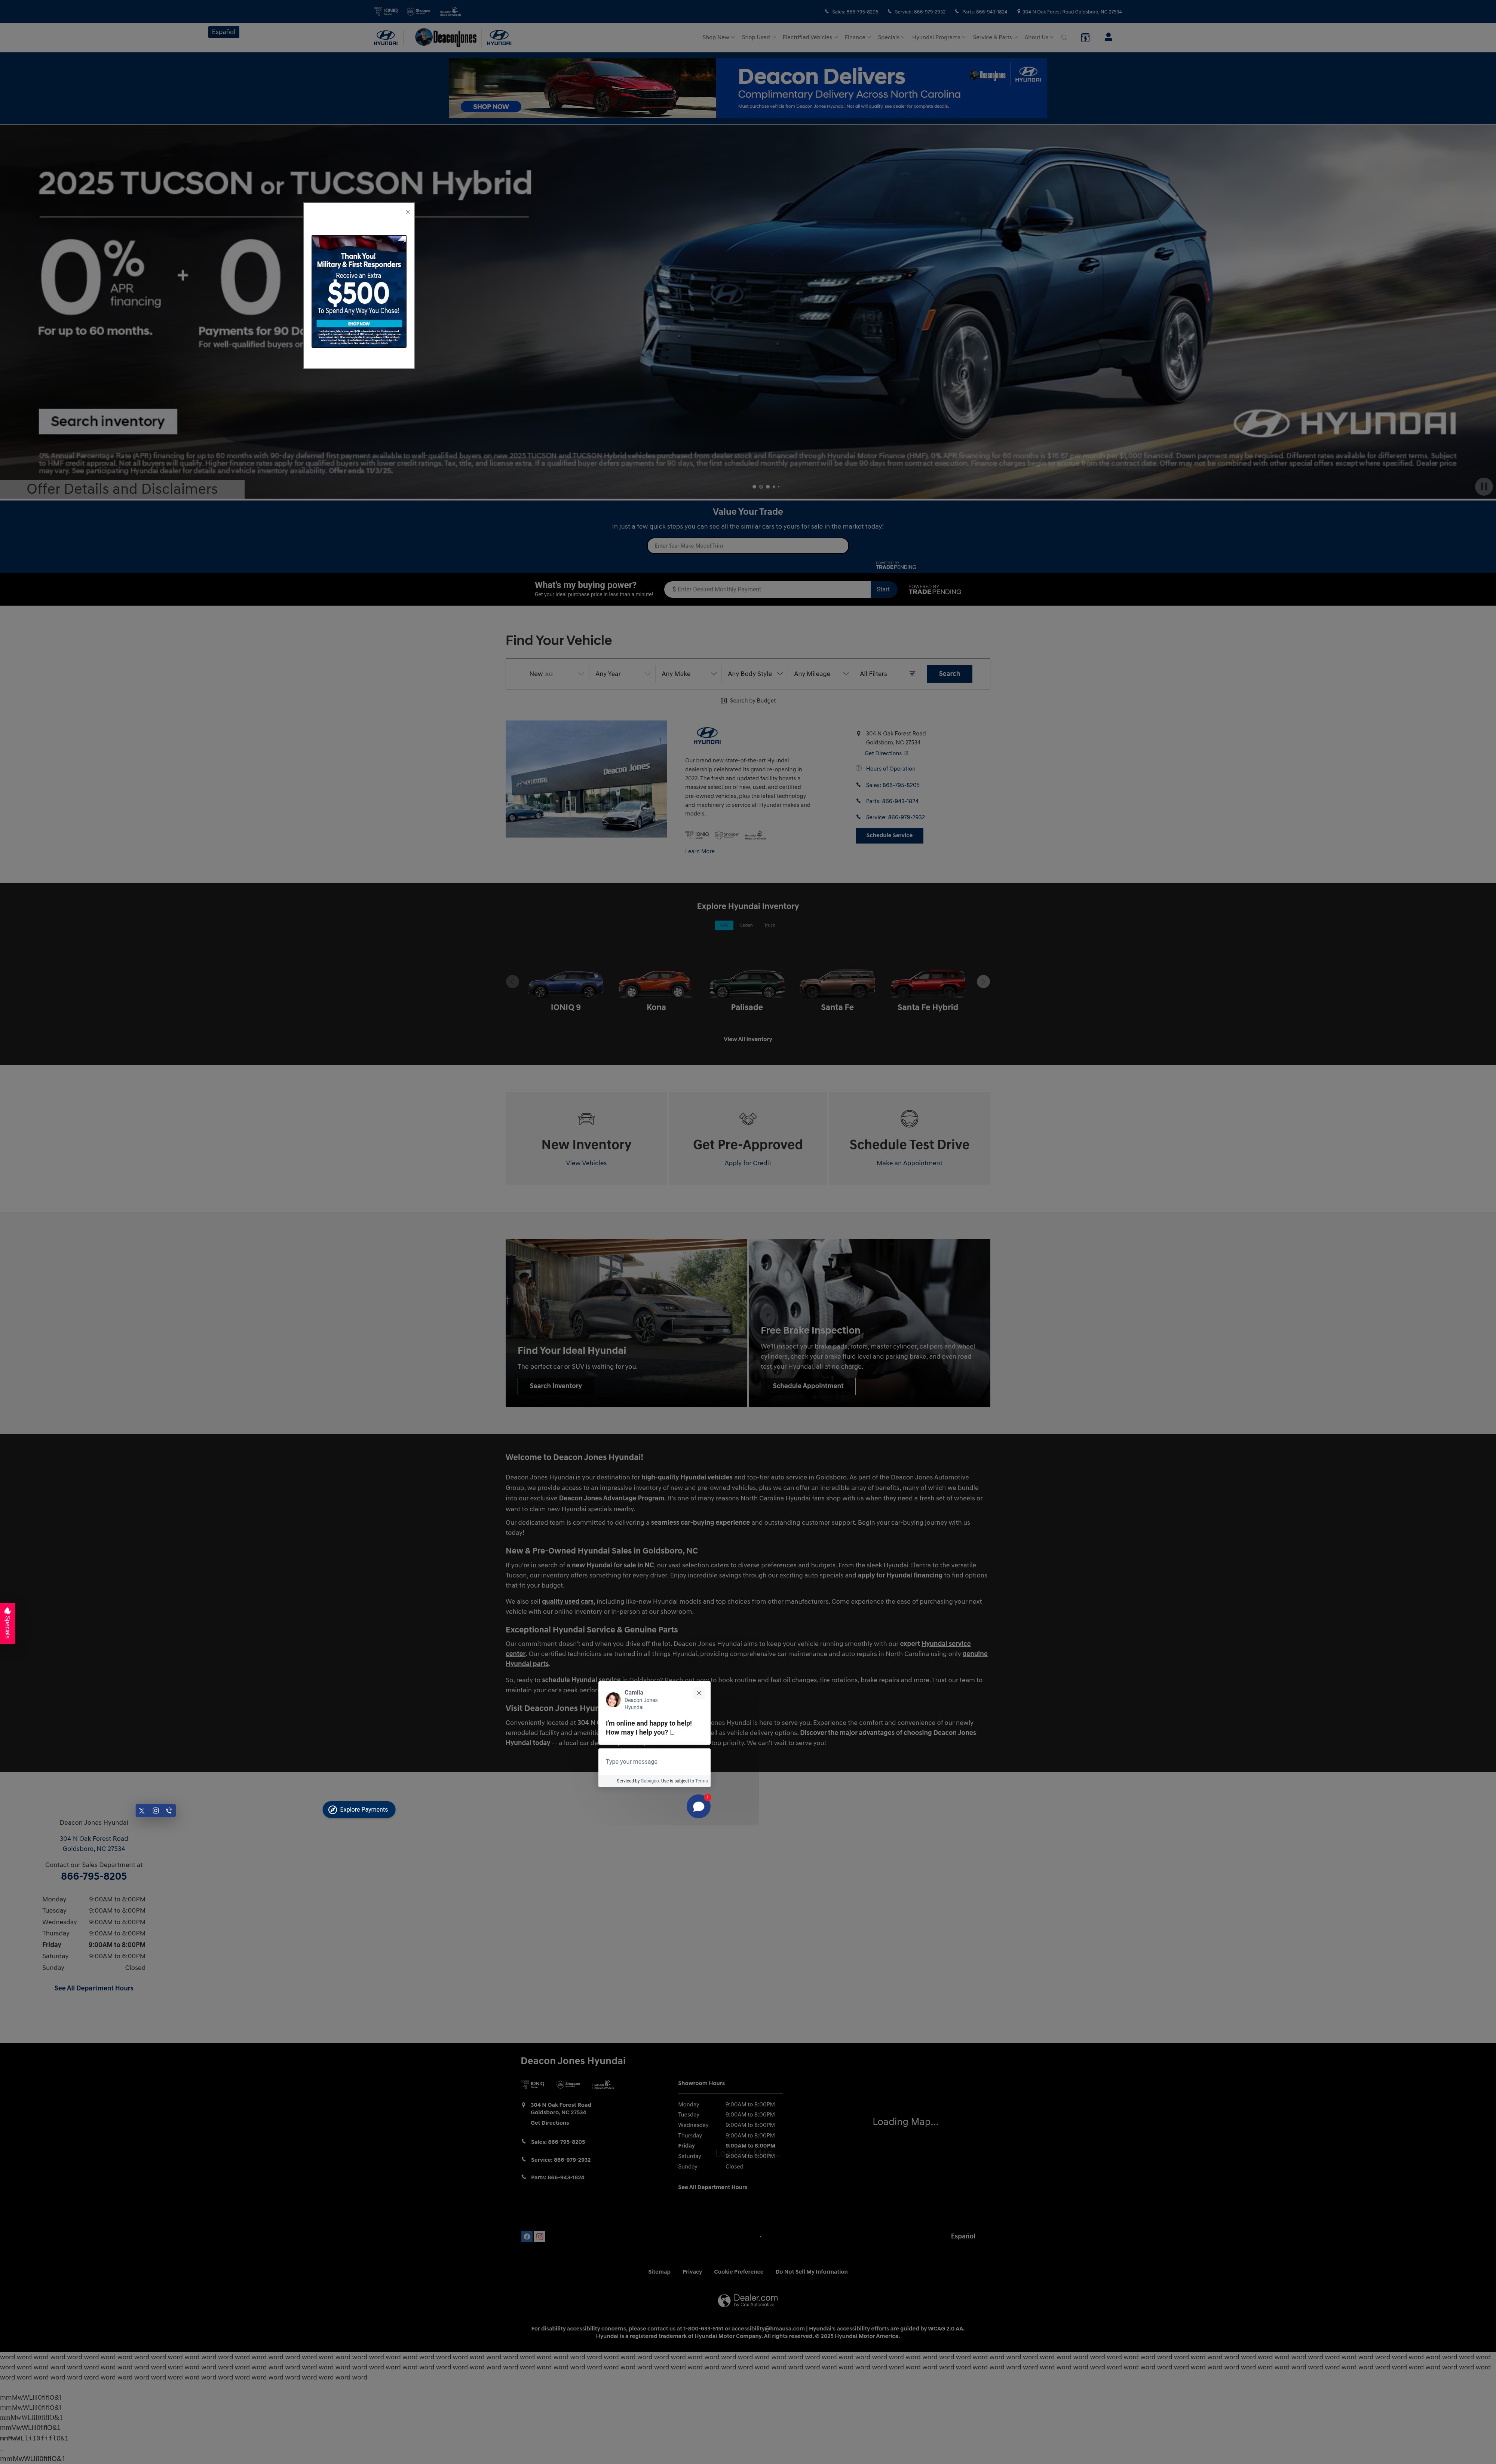Image resolution: width=1496 pixels, height=2464 pixels.
Task: Open the About Us navigation menu
Action: pyautogui.click(x=1039, y=38)
